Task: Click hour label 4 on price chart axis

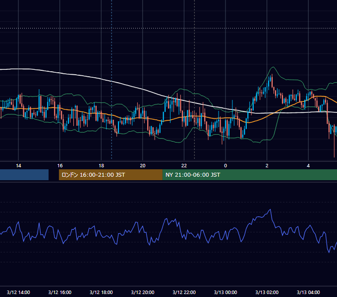Action: tap(308, 166)
